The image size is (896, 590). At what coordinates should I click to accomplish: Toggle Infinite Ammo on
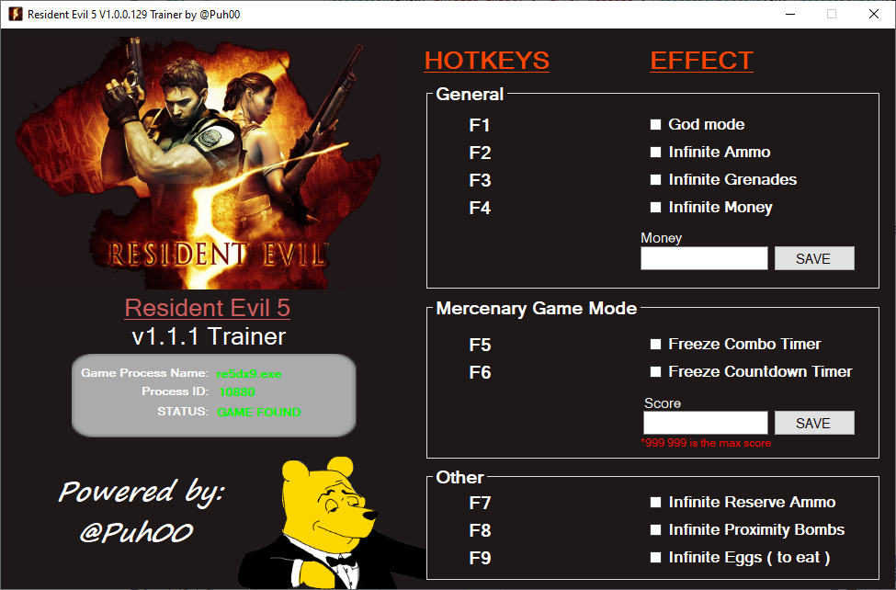click(656, 152)
